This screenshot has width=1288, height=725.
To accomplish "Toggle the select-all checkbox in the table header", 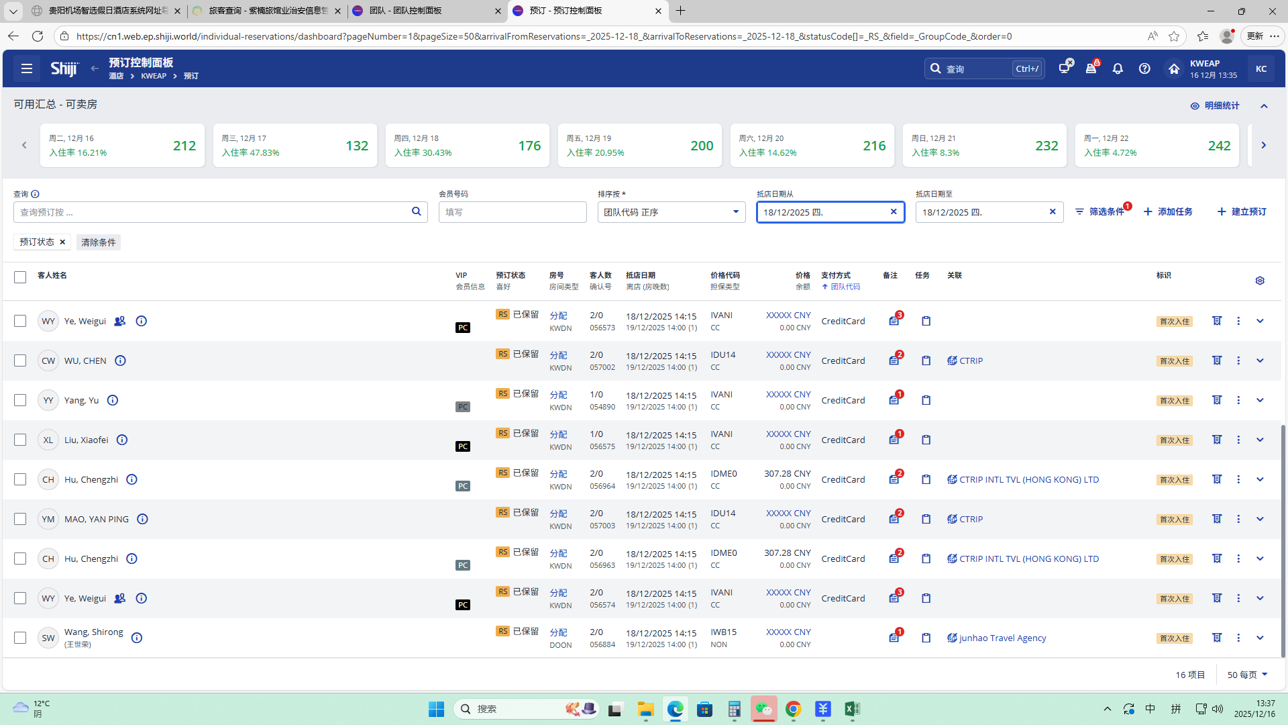I will [x=20, y=277].
